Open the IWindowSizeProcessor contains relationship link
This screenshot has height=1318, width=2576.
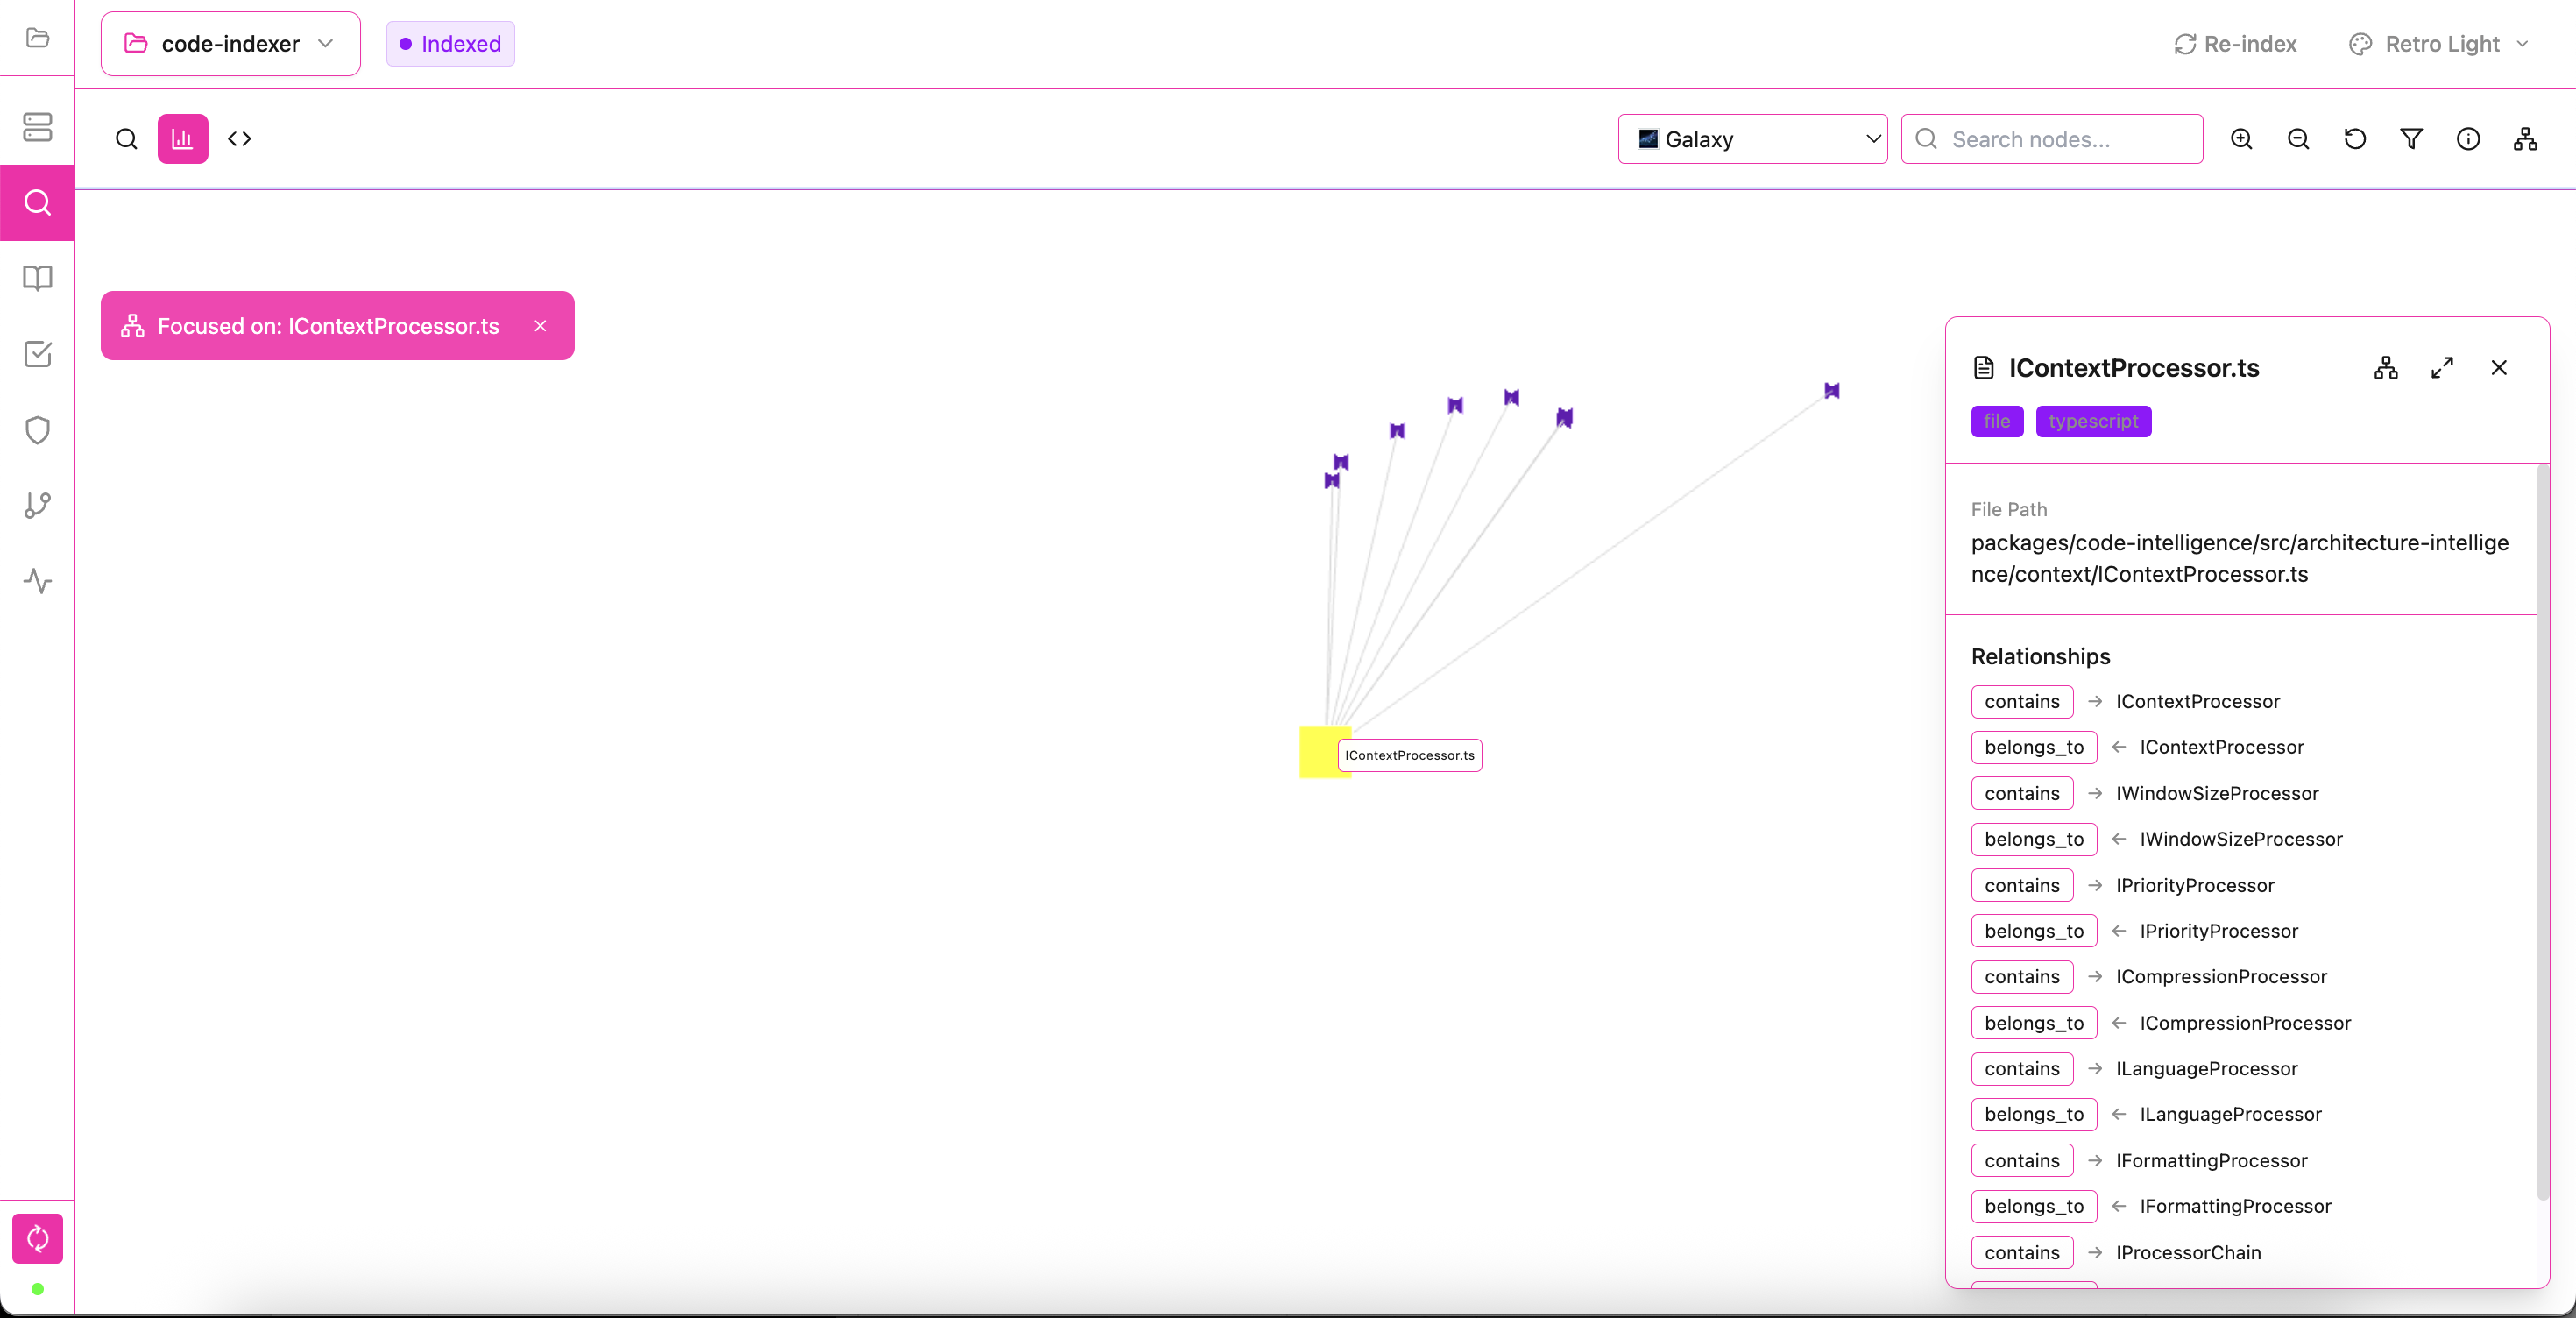(2216, 793)
